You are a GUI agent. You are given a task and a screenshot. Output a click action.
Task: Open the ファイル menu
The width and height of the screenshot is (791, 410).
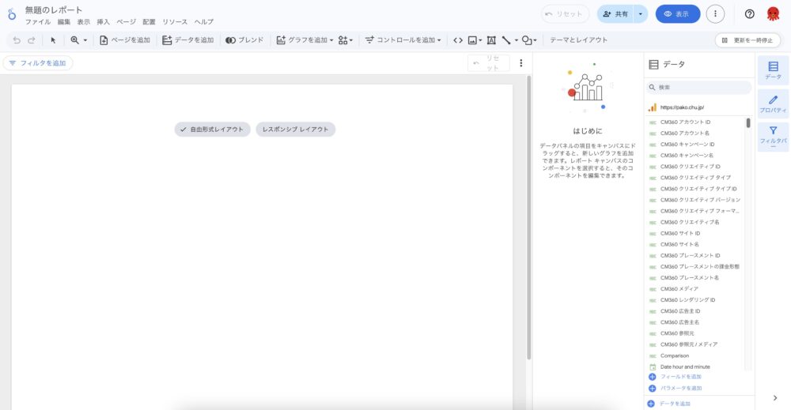coord(37,22)
